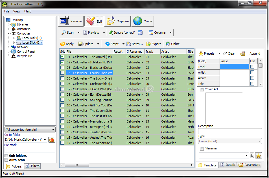Check the Cover Art checkbox

pyautogui.click(x=202, y=89)
